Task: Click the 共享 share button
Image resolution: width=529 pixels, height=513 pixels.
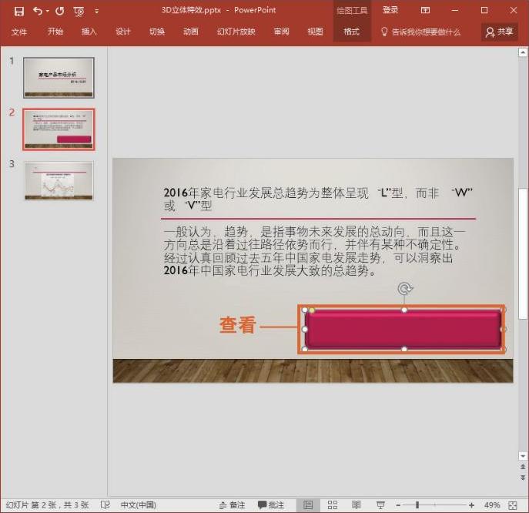Action: (x=500, y=32)
